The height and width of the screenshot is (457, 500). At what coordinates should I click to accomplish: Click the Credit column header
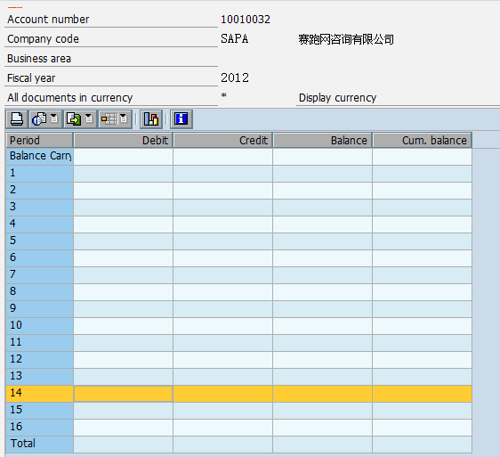tap(222, 141)
